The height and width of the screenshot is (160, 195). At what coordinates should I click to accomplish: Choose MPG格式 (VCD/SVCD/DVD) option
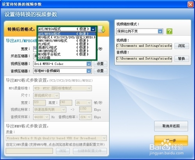point(67,37)
